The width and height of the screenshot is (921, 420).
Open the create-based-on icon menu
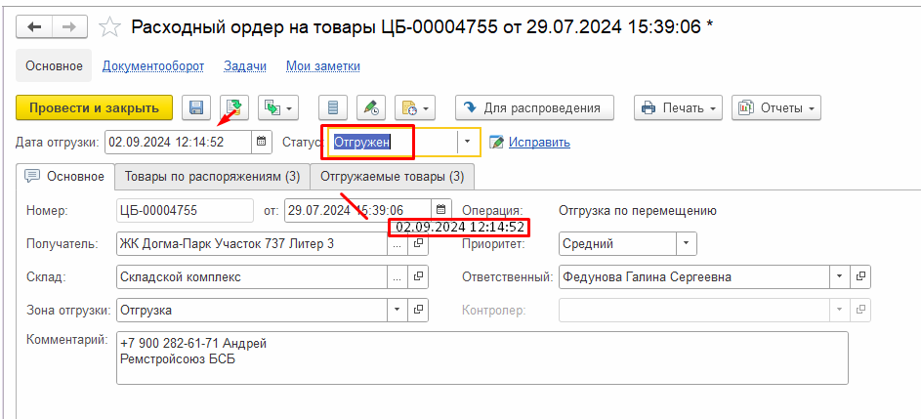[x=278, y=107]
